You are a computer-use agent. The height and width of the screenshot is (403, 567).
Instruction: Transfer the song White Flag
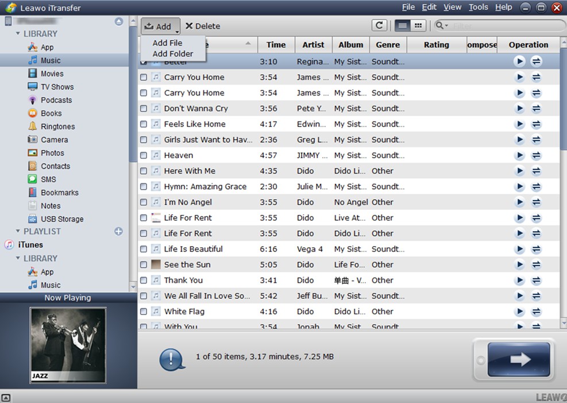[536, 312]
